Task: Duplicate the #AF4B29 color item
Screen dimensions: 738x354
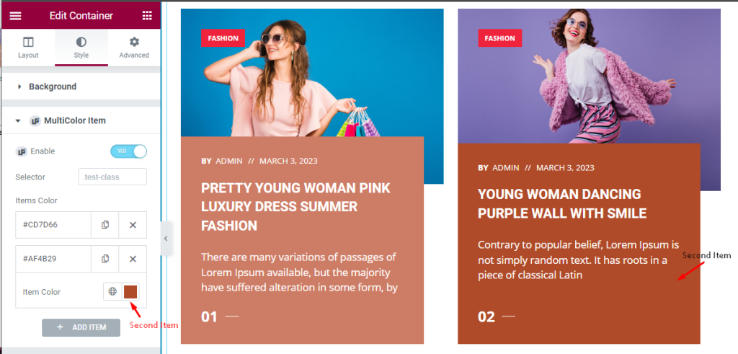Action: (105, 259)
